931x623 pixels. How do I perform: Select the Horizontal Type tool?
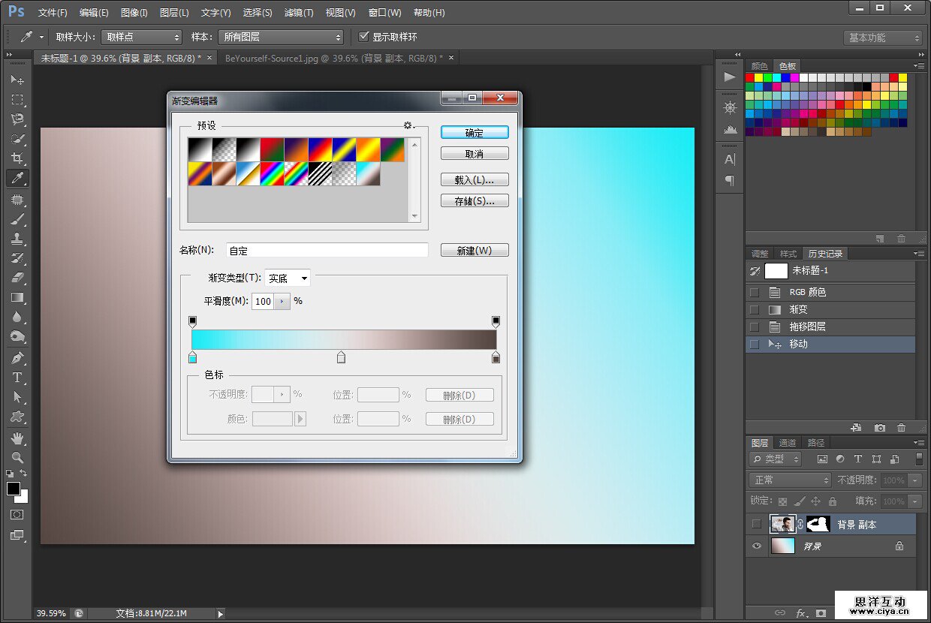tap(17, 378)
